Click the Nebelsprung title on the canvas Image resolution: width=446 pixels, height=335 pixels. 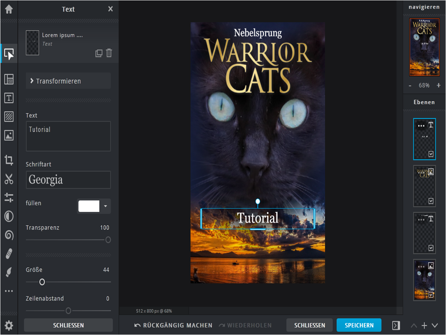(x=258, y=33)
